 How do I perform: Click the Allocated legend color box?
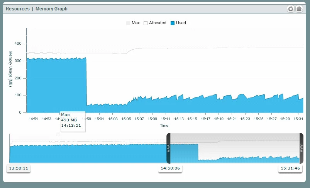[x=146, y=23]
